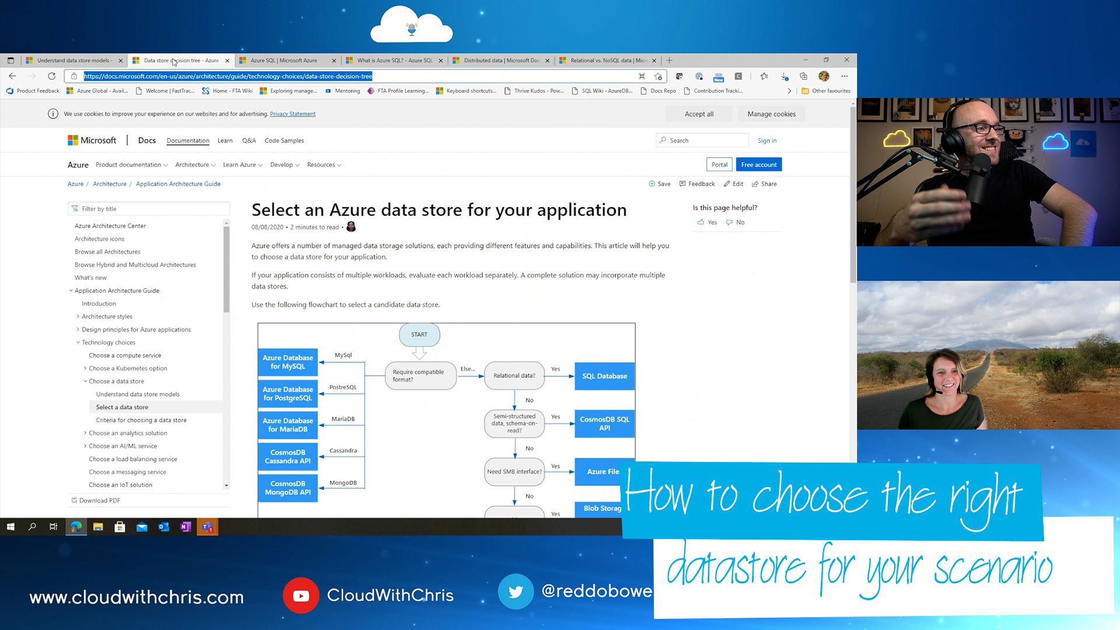Select the Azure SQL Microsoft Docs tab

(285, 60)
